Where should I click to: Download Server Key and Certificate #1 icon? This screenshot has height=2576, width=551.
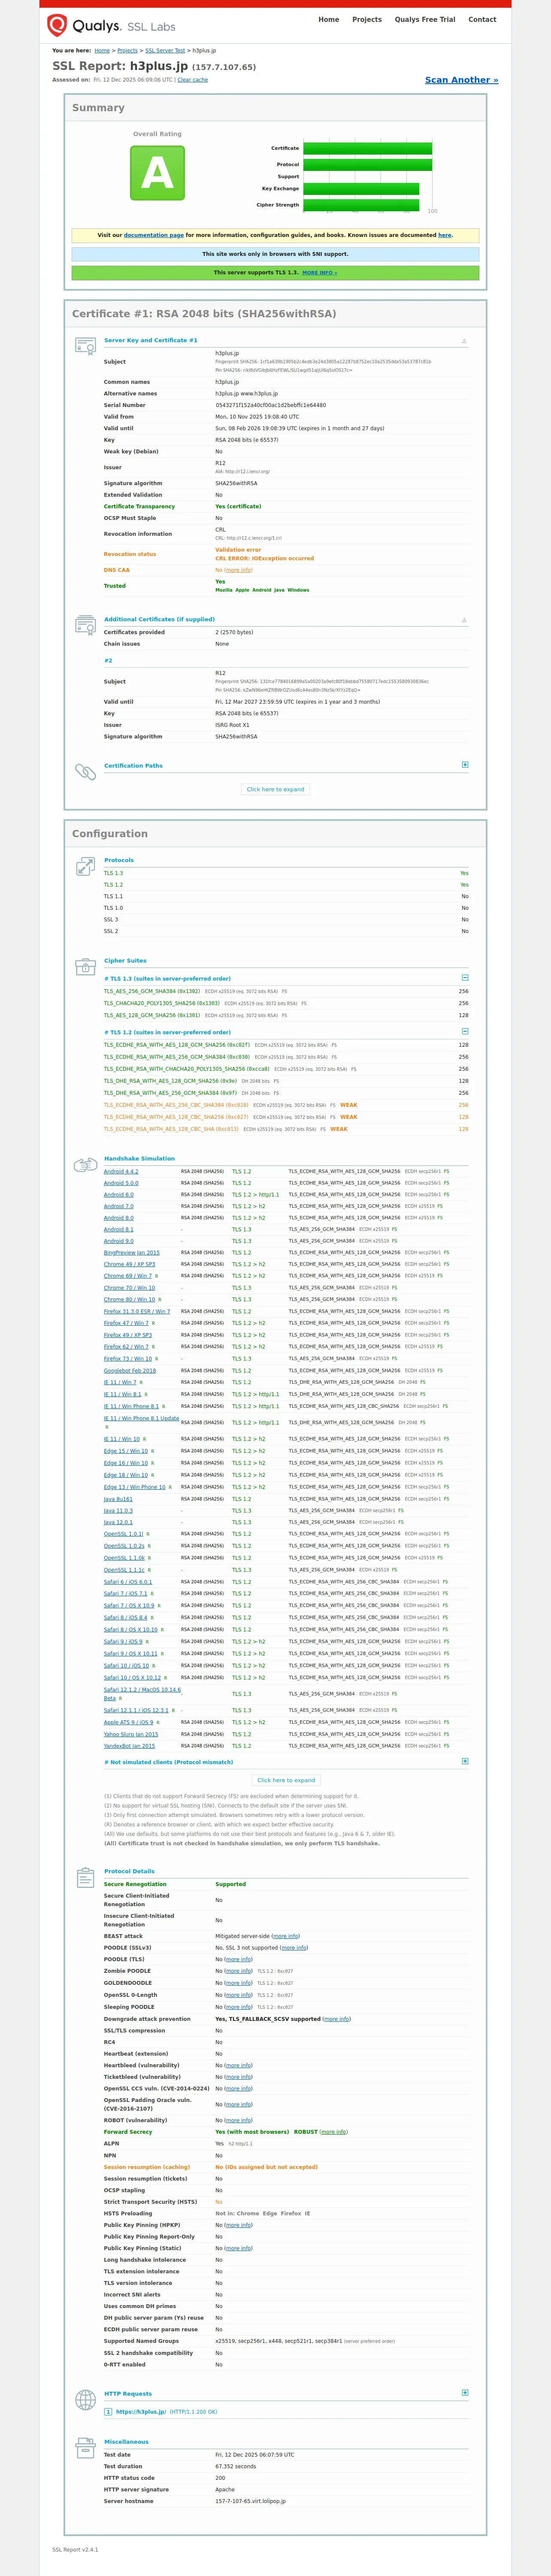tap(464, 341)
